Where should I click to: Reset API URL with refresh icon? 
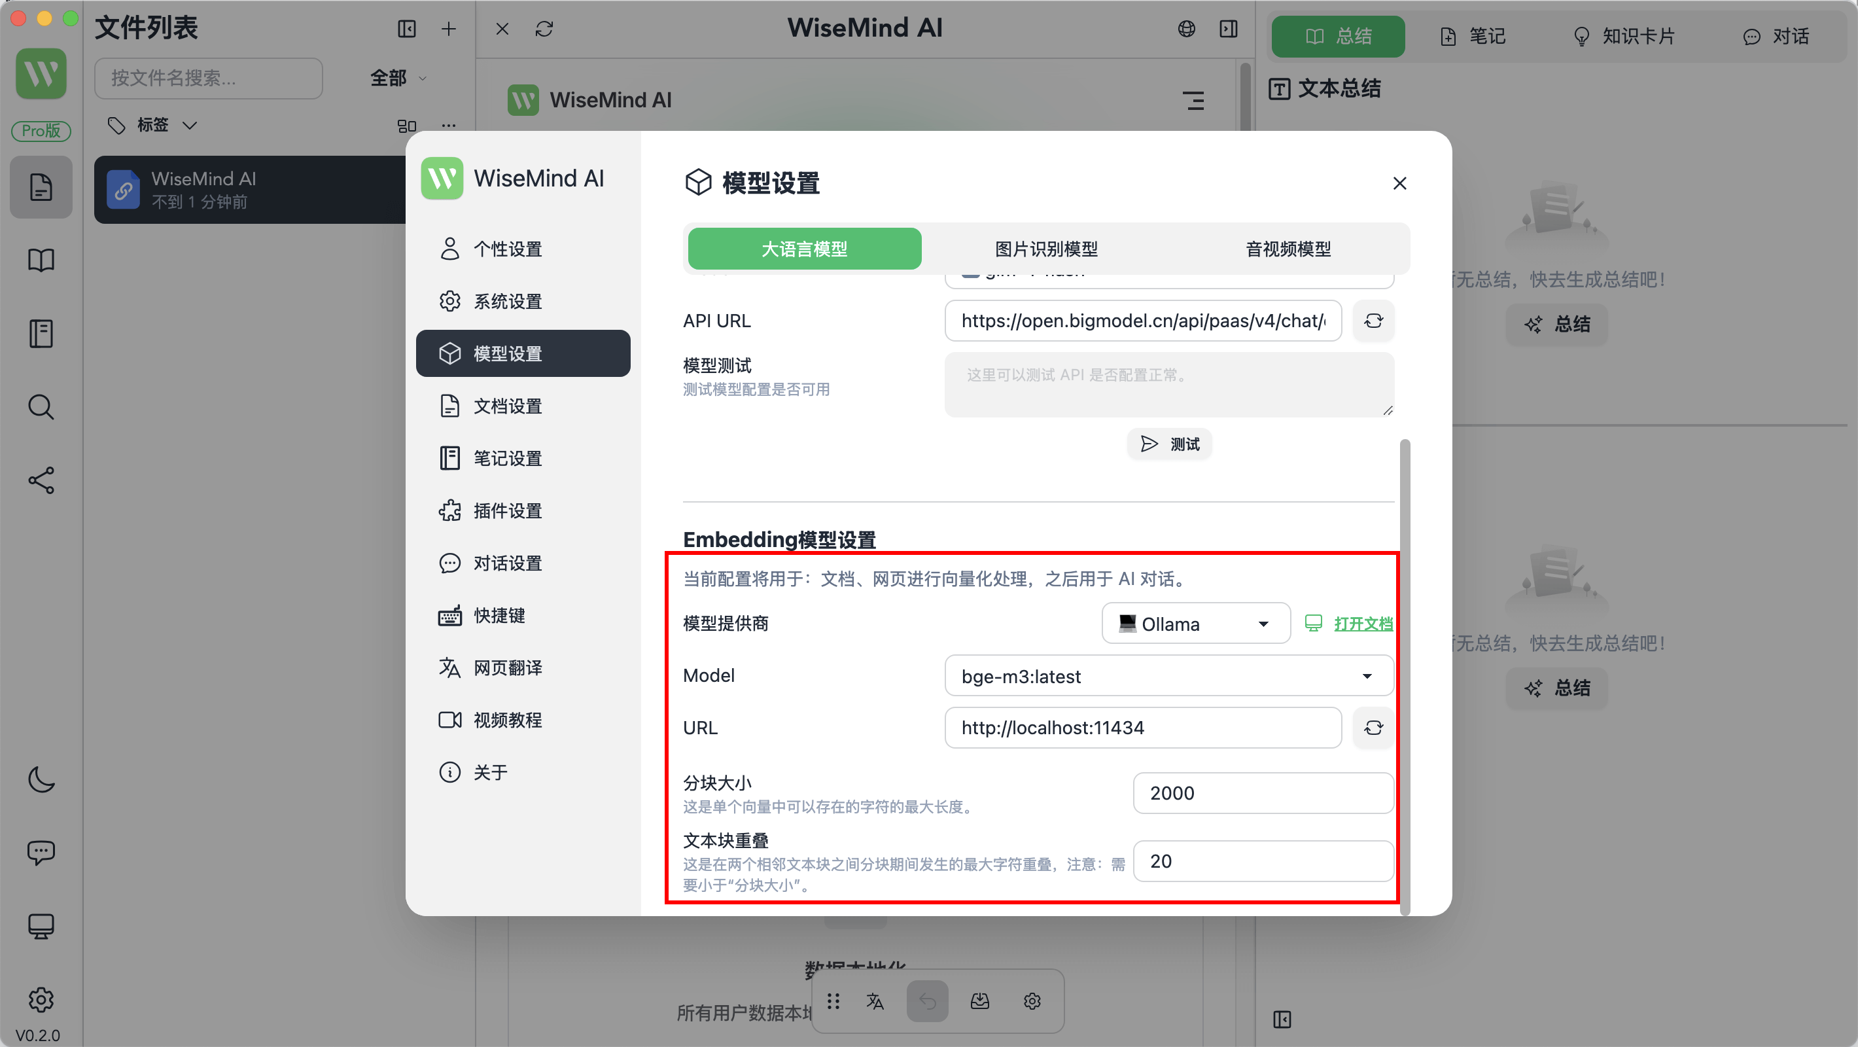point(1373,321)
